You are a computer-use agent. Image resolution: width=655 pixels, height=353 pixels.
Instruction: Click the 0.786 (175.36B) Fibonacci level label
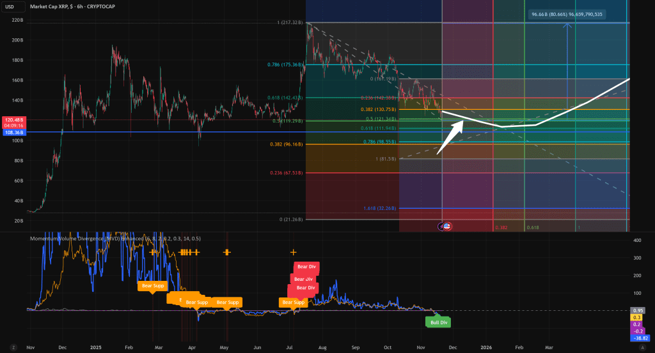285,64
